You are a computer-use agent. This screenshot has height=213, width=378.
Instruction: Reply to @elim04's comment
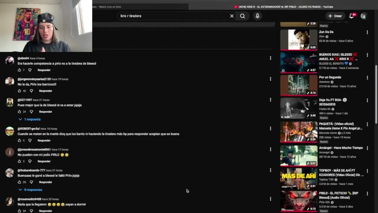tap(44, 70)
